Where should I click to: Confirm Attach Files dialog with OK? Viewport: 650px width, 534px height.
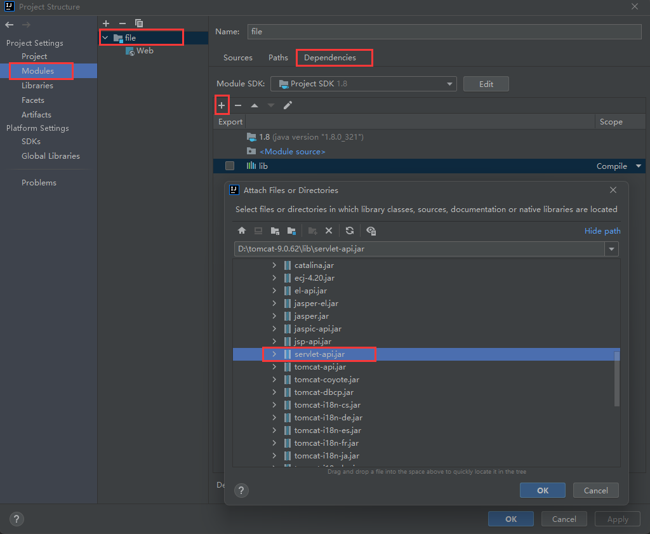pyautogui.click(x=543, y=490)
